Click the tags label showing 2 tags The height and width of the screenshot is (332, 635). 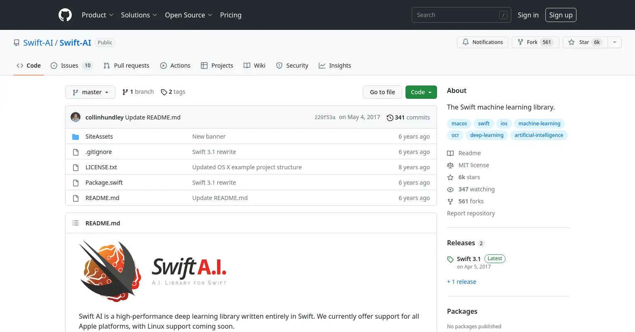173,92
